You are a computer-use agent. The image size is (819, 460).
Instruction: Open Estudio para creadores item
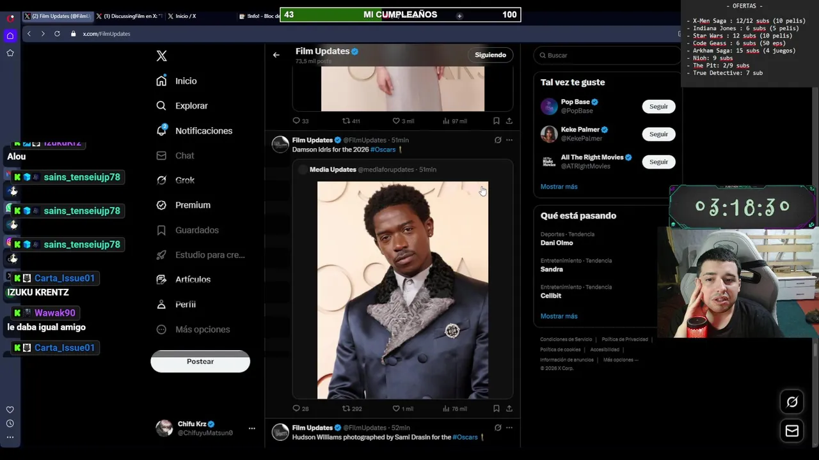pyautogui.click(x=201, y=255)
